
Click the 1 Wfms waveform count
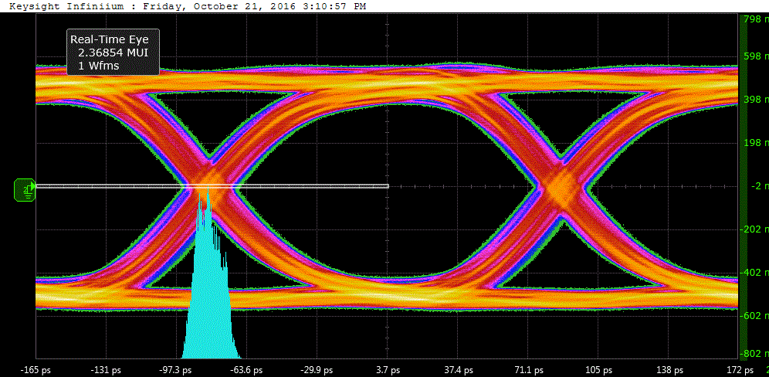coord(99,66)
